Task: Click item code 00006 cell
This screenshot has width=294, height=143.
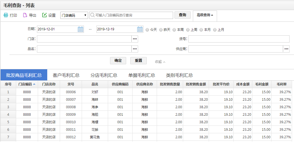Action: pos(71,92)
